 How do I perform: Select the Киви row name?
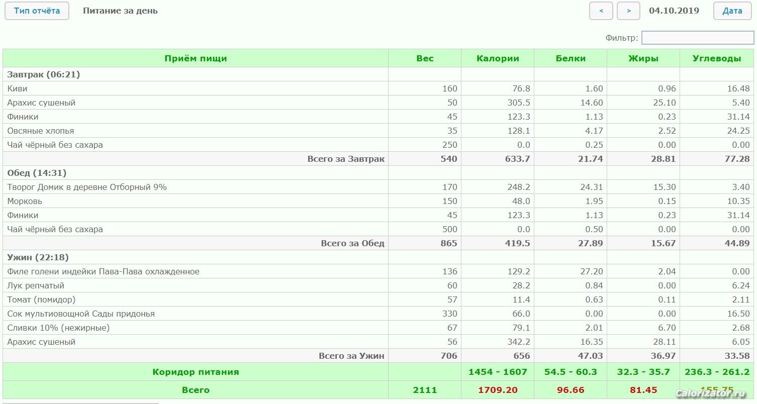click(17, 88)
